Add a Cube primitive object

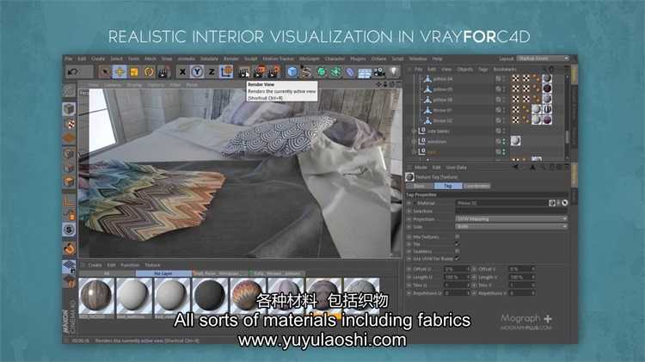coord(292,72)
